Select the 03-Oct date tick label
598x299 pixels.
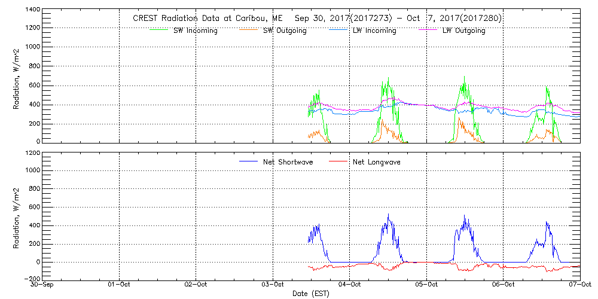pos(273,285)
